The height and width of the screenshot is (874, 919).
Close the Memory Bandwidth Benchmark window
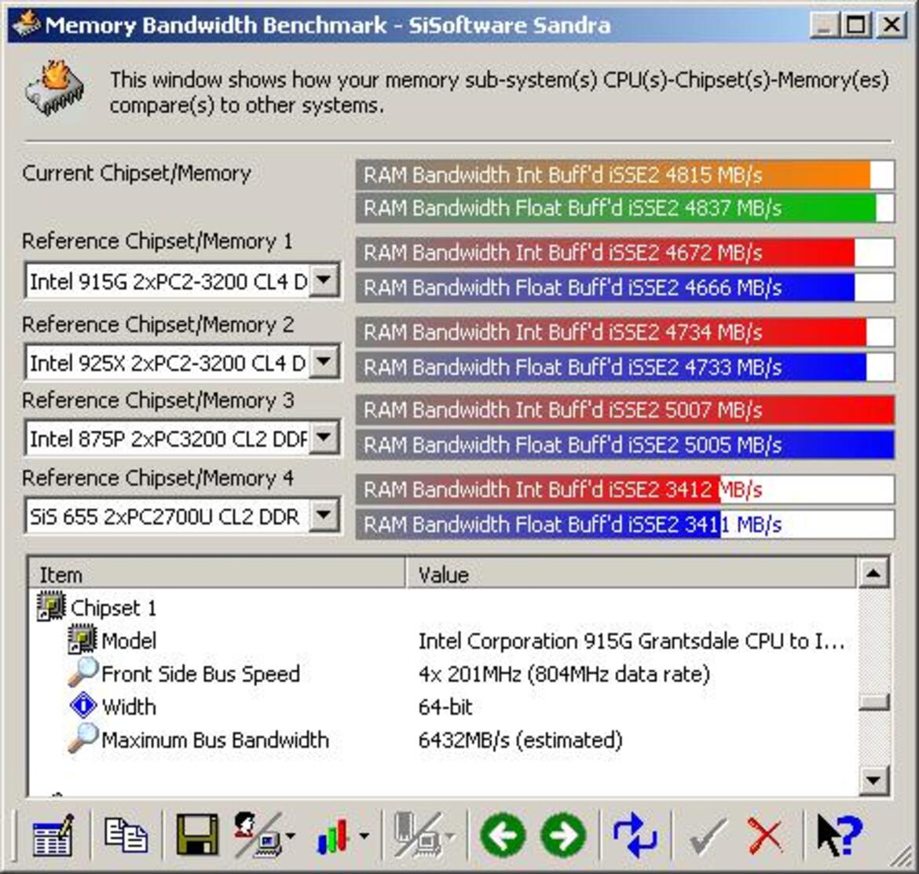[891, 25]
